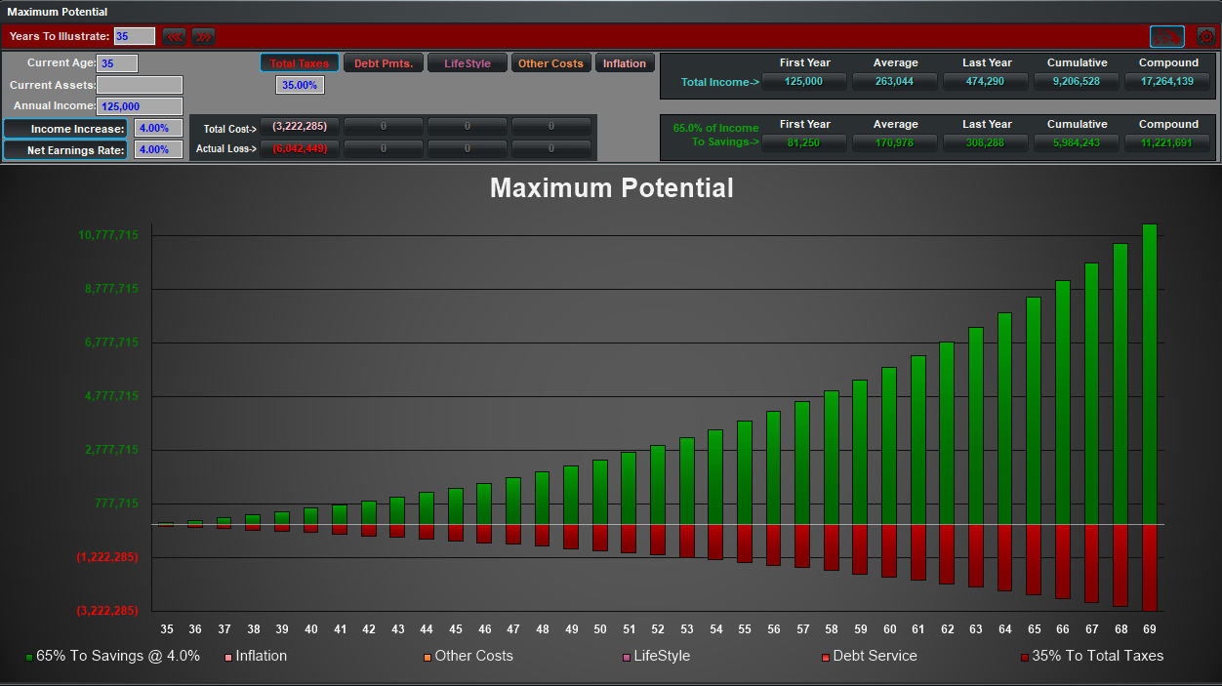
Task: Toggle the Debt Pmts. cost category
Action: (384, 63)
